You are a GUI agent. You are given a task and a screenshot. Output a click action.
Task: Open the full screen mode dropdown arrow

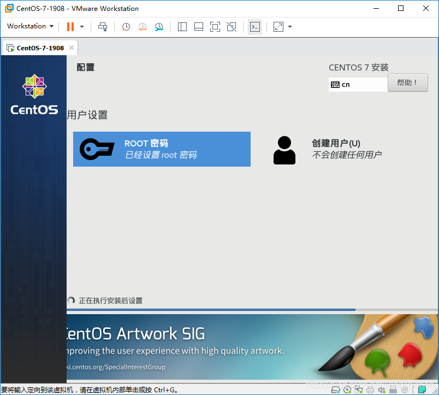(x=289, y=26)
